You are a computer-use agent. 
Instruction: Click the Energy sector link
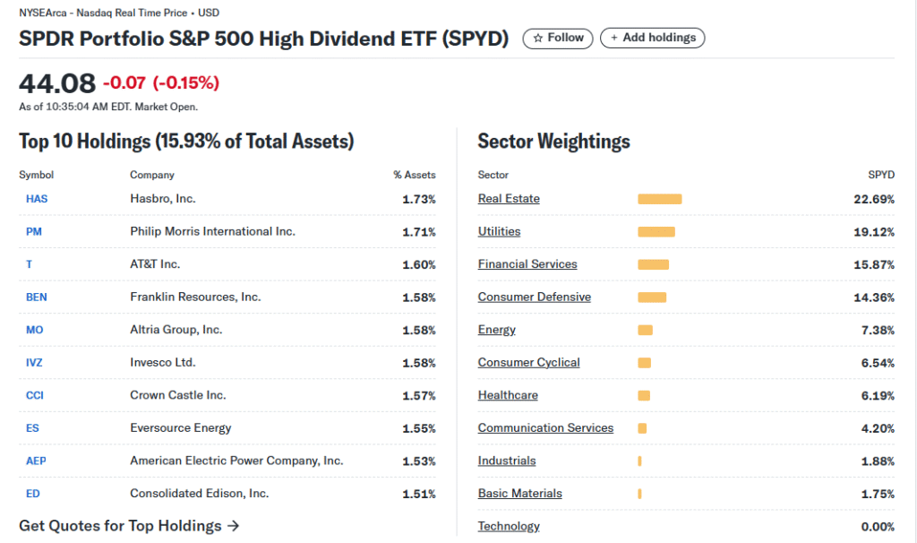496,330
